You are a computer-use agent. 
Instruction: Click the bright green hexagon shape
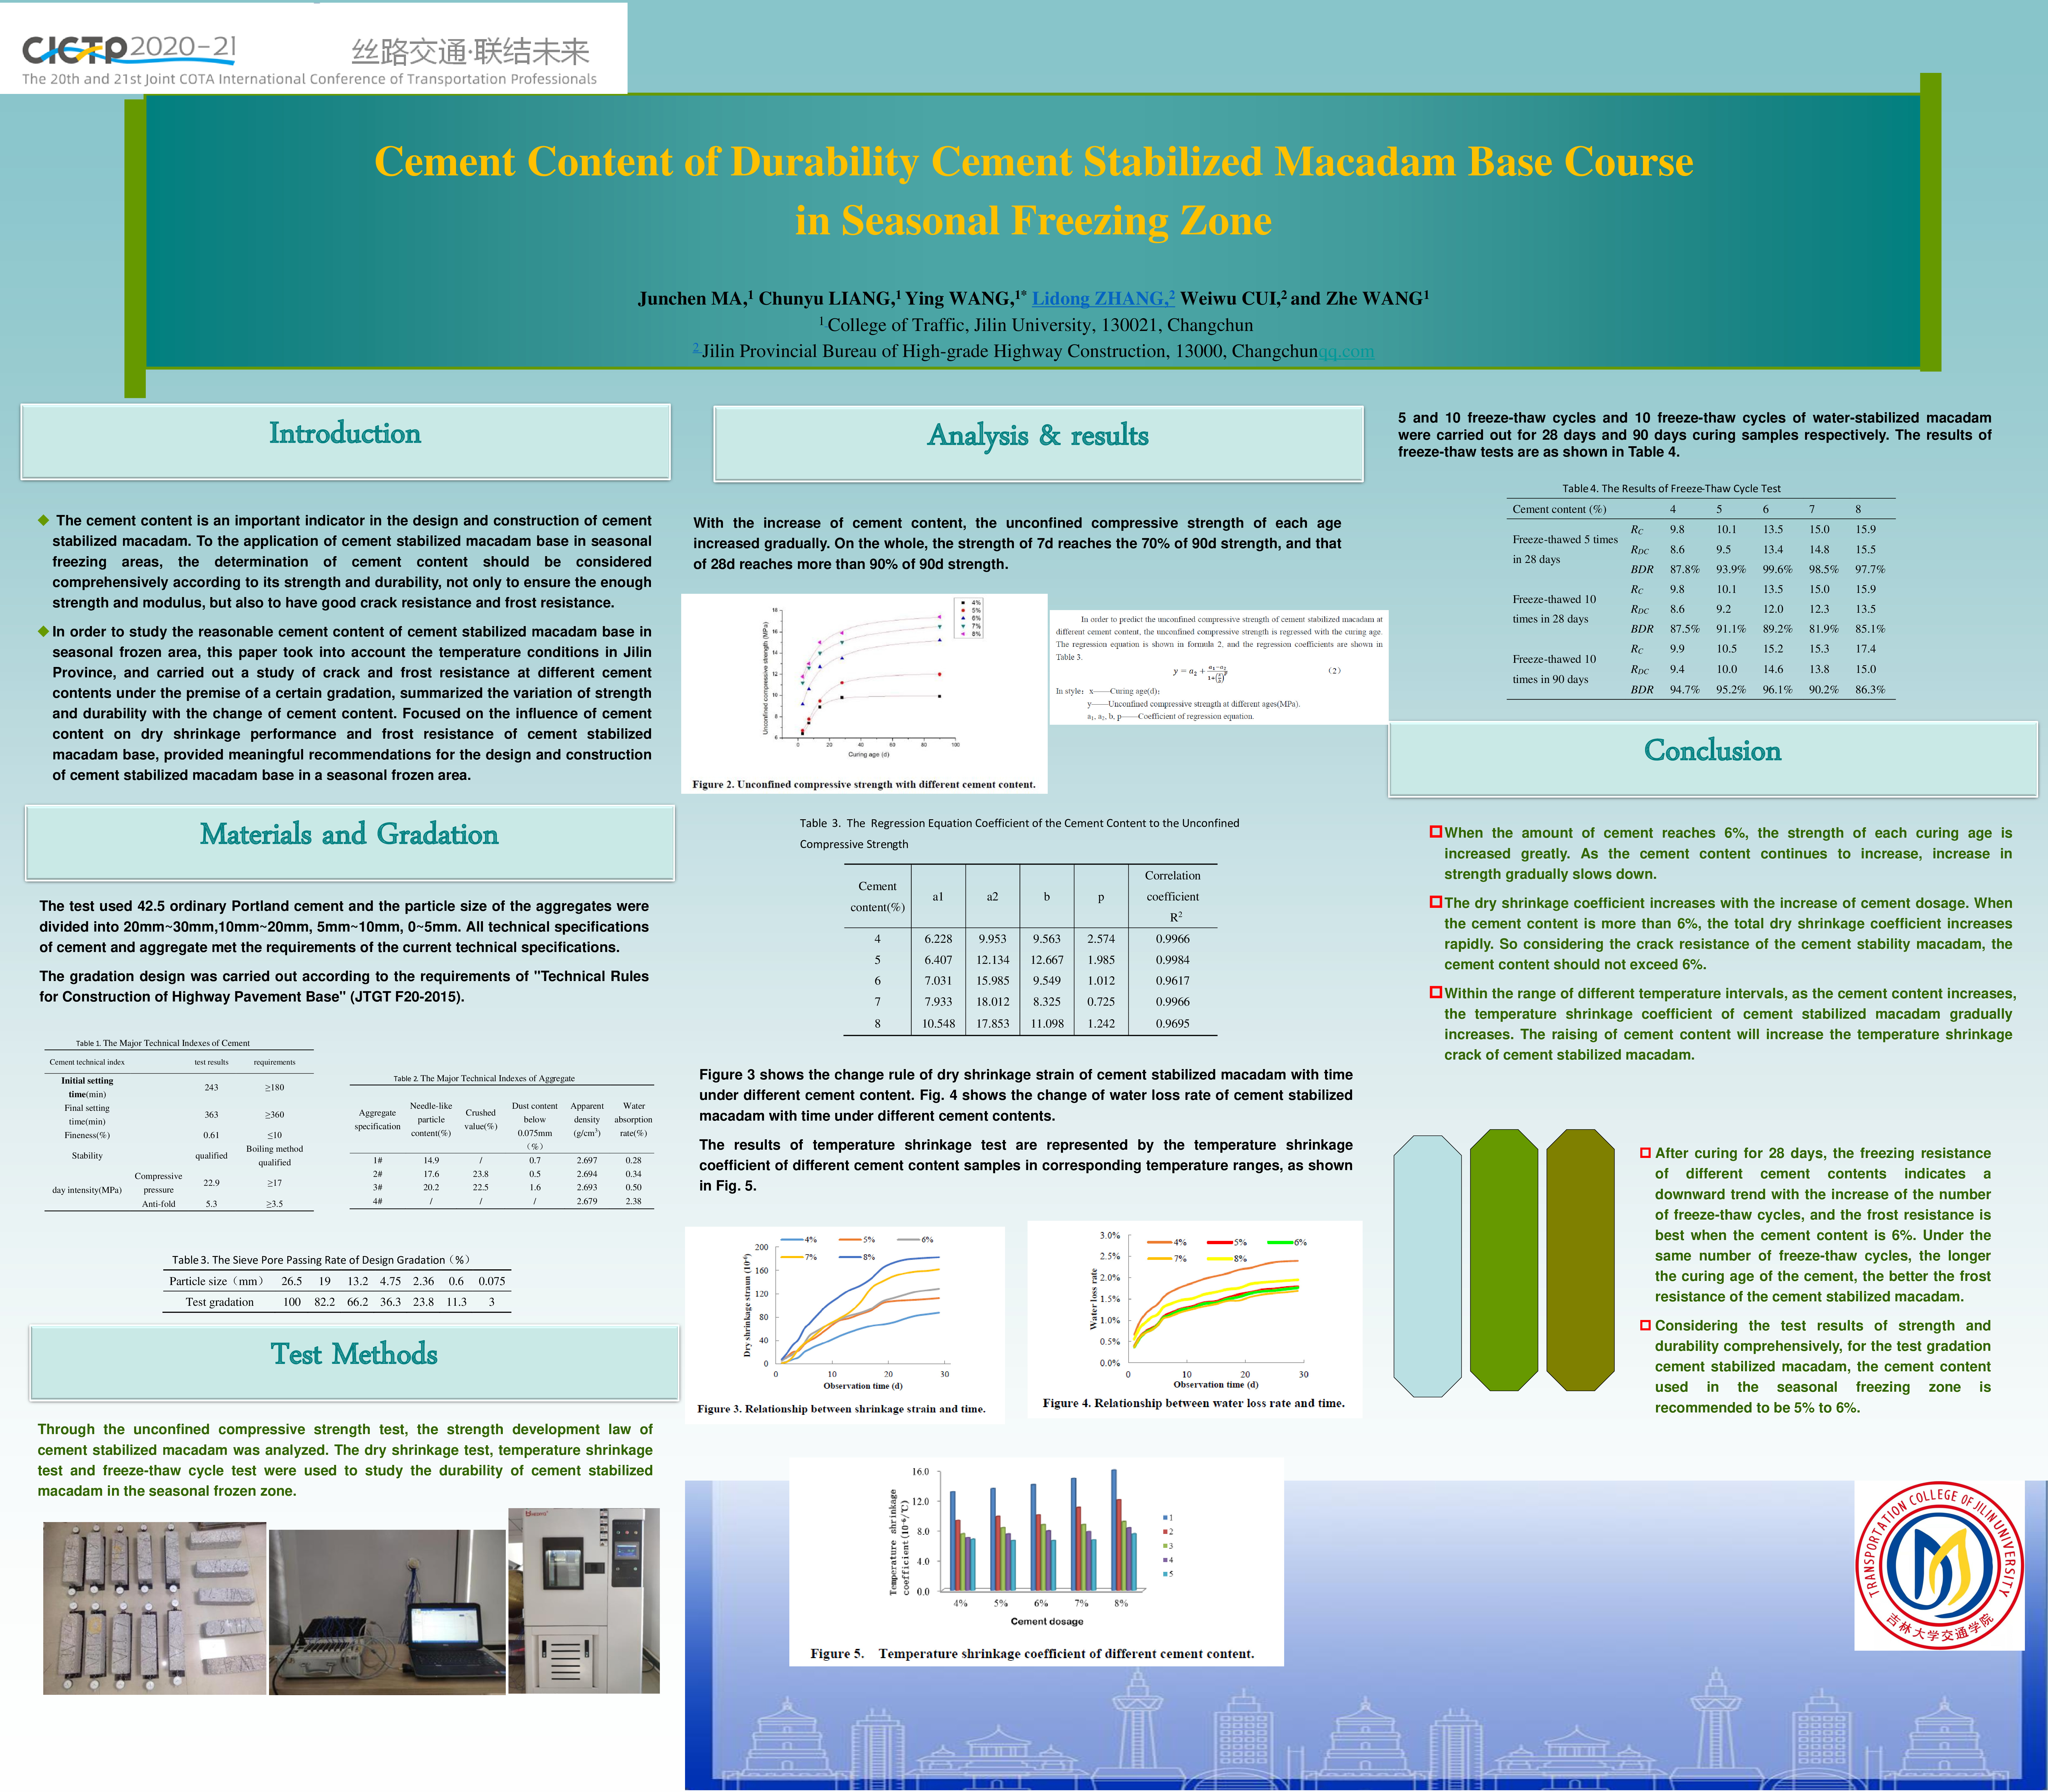click(x=1504, y=1260)
